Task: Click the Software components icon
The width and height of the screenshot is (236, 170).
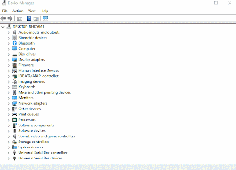Action: [15, 125]
